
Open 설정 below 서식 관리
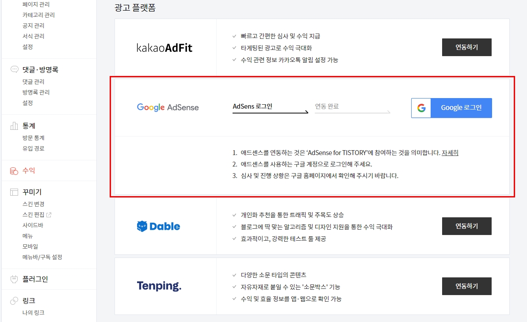coord(27,47)
